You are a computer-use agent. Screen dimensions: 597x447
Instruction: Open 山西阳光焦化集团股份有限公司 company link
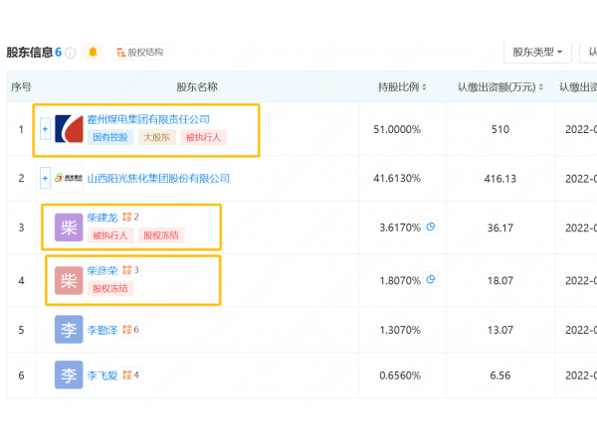click(158, 179)
